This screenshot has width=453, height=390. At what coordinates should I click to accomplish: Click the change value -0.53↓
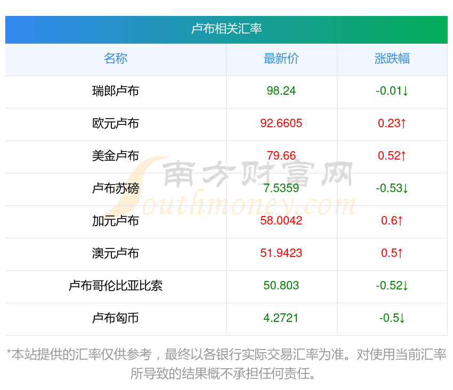click(392, 188)
